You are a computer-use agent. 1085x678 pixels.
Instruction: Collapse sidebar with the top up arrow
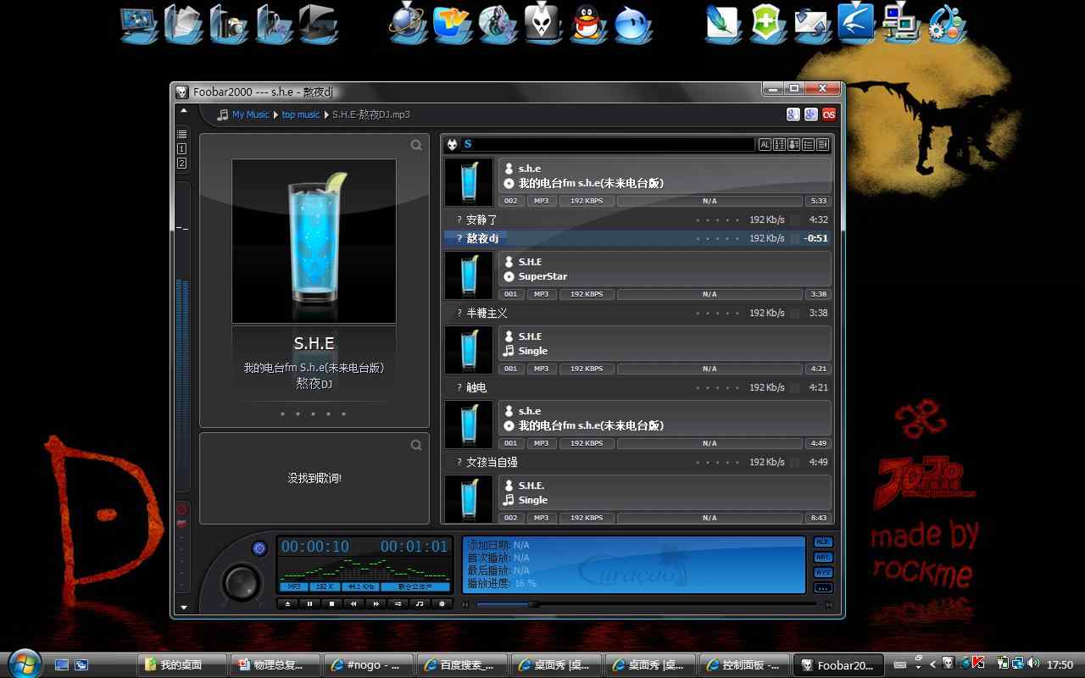click(x=183, y=111)
